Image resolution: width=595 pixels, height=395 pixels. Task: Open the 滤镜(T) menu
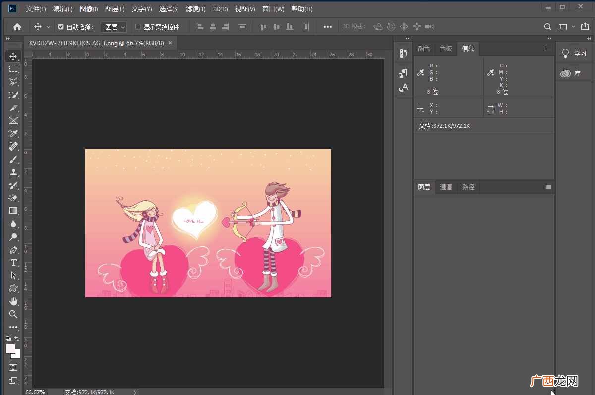tap(195, 9)
